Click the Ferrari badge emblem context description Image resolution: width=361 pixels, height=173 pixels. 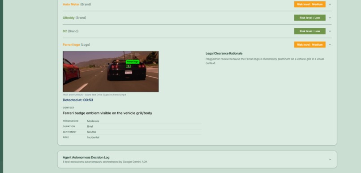tap(107, 113)
